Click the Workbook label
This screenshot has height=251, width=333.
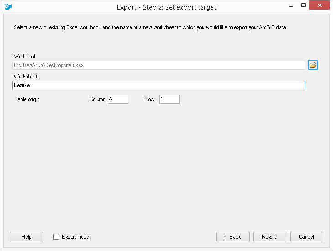point(25,56)
